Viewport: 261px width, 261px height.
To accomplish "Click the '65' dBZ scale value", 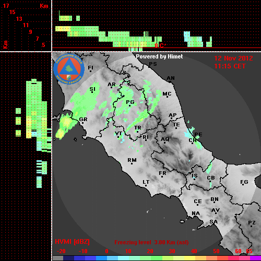I will tap(249, 251).
